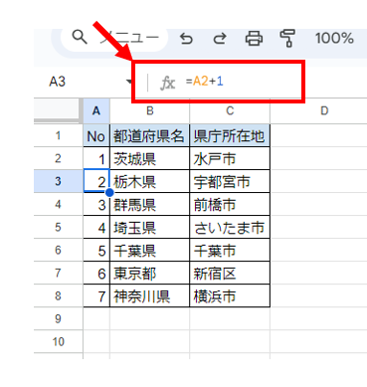Click the cell containing 神奈川県

pyautogui.click(x=150, y=295)
